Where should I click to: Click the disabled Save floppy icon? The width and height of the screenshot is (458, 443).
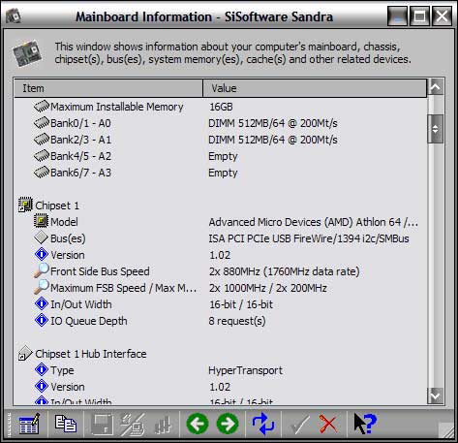point(102,425)
